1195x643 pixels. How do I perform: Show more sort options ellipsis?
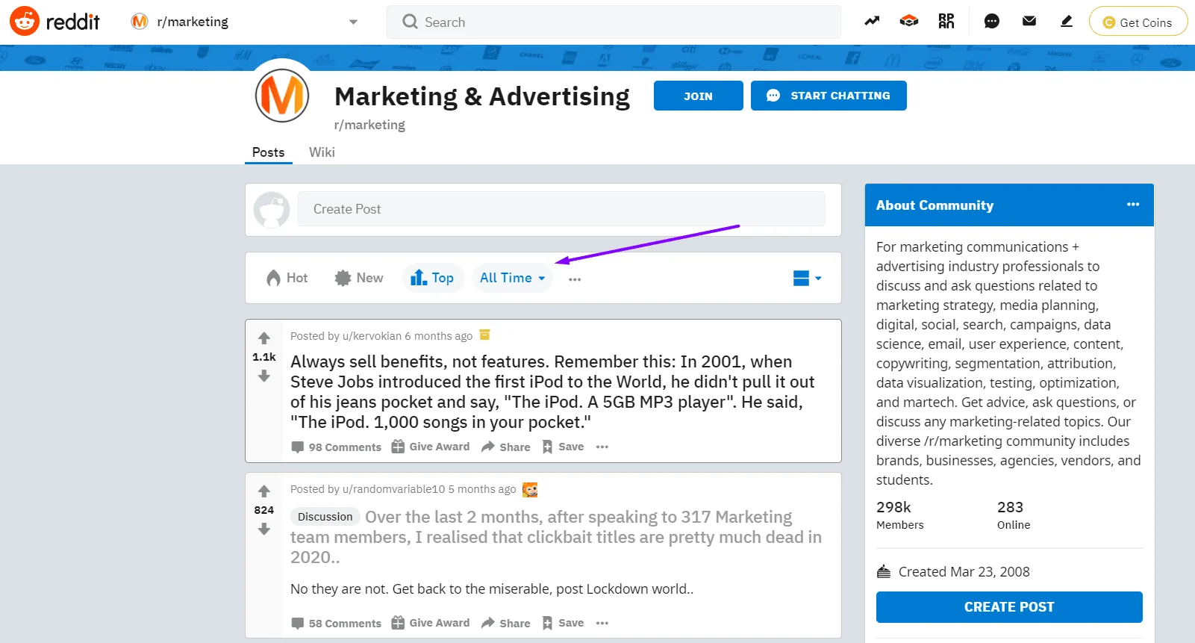(575, 279)
